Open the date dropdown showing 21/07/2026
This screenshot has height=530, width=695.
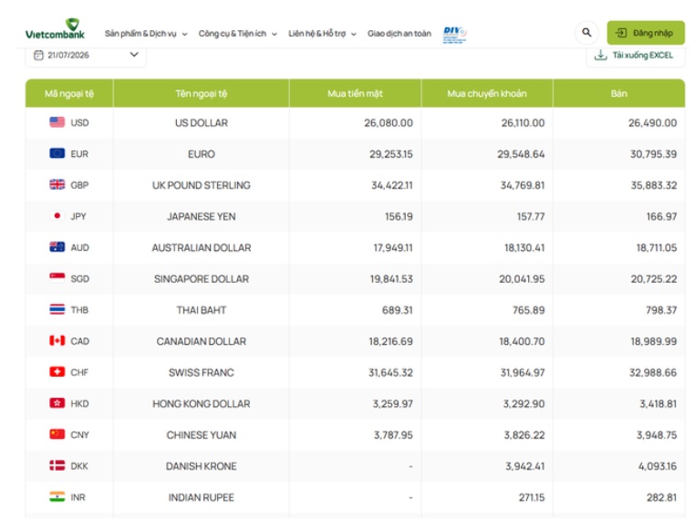[86, 56]
